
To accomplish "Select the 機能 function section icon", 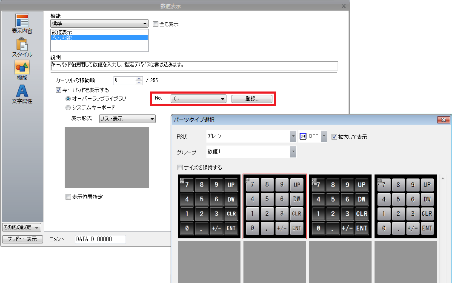I will click(22, 70).
